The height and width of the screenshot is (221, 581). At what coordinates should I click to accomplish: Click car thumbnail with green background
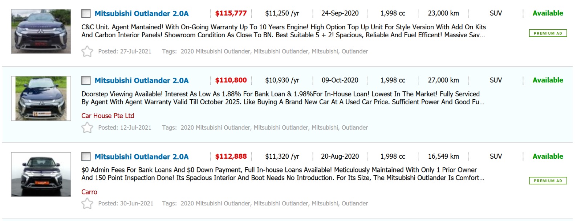pos(41,98)
